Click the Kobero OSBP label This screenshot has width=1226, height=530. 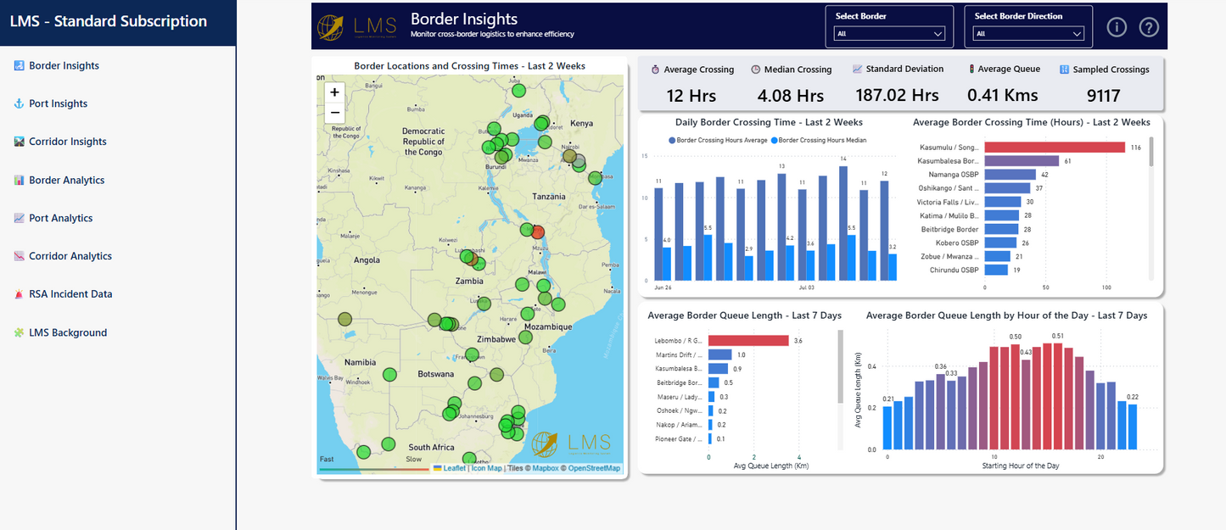point(957,243)
